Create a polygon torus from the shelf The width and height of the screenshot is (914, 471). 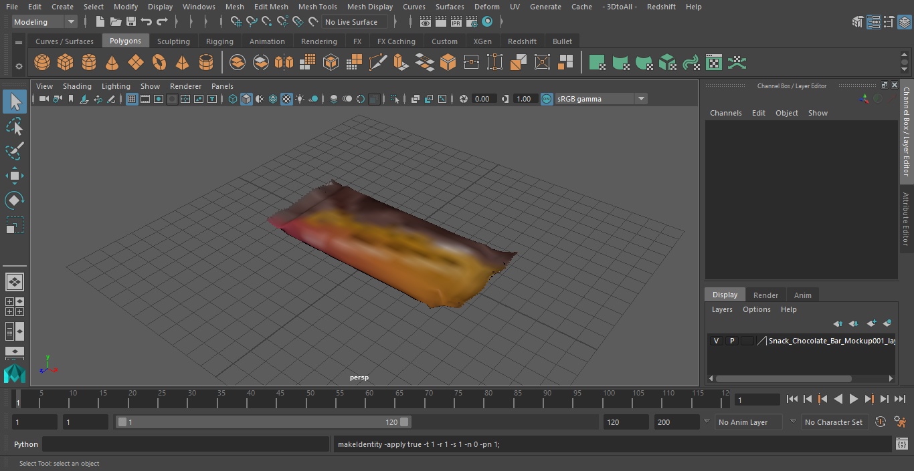tap(159, 63)
